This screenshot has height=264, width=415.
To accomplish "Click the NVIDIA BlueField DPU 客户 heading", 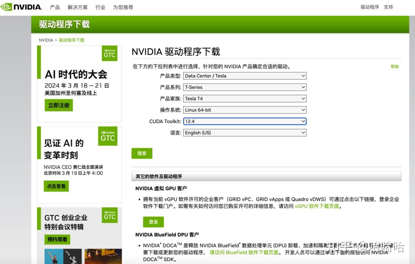I will (167, 235).
